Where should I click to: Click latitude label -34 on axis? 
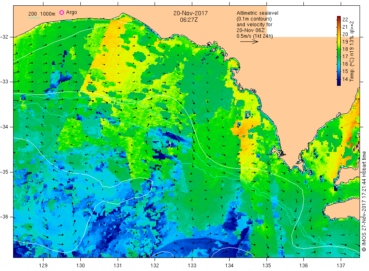point(4,127)
